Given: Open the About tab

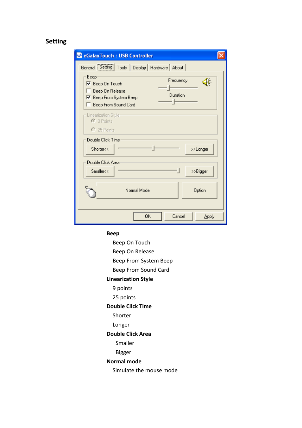Looking at the screenshot, I should (178, 68).
